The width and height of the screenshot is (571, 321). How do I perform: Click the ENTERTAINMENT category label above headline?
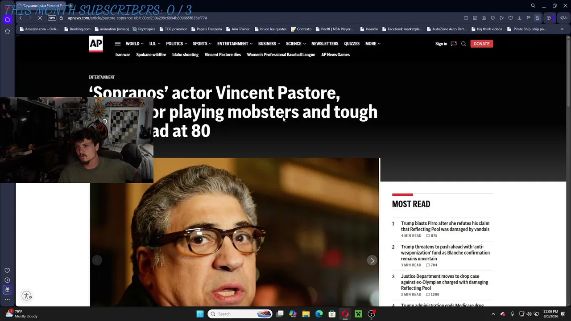(x=102, y=77)
